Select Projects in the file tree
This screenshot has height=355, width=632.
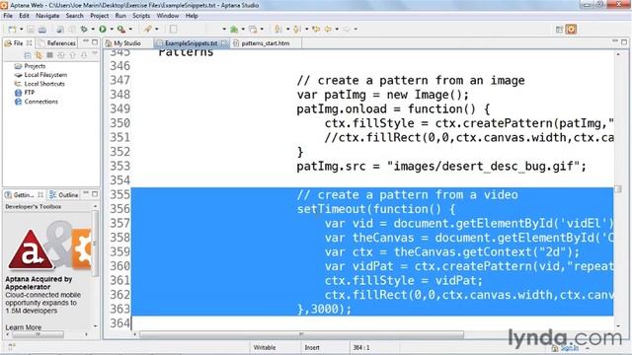(35, 66)
